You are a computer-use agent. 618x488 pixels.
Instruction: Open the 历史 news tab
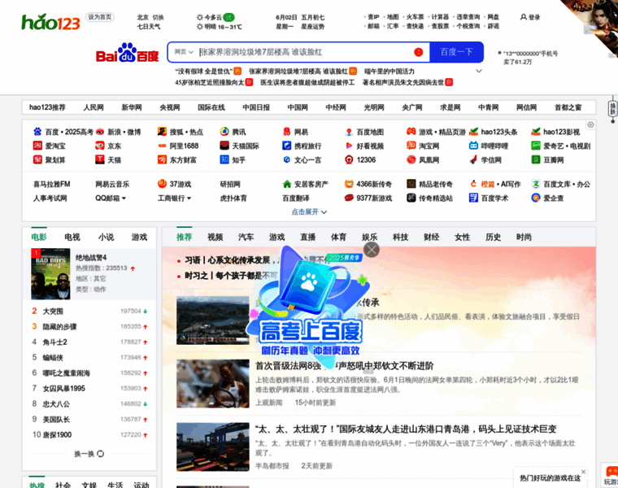pyautogui.click(x=493, y=237)
